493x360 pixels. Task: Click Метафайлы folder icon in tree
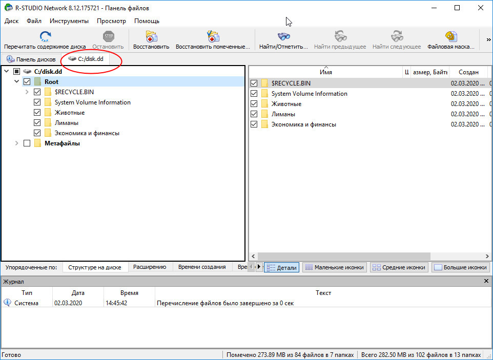coord(38,143)
